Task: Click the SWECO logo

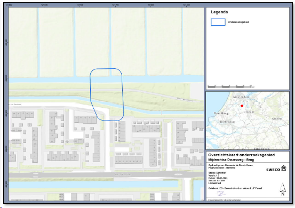Action: pos(276,169)
